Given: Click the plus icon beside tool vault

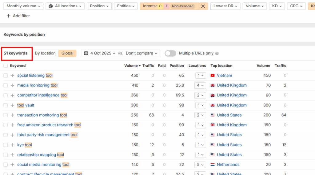Looking at the screenshot, I should pos(12,105).
